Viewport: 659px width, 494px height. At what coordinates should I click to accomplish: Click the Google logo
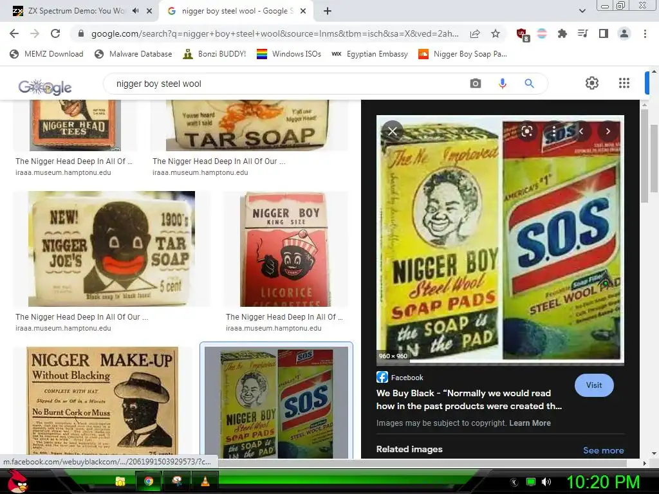(45, 87)
